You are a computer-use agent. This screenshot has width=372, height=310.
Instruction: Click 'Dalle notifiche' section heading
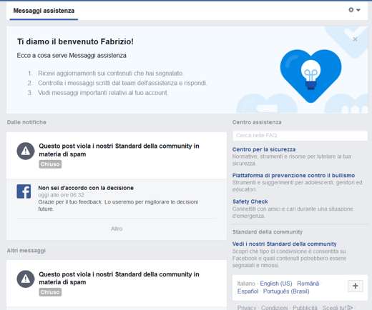[x=26, y=122]
